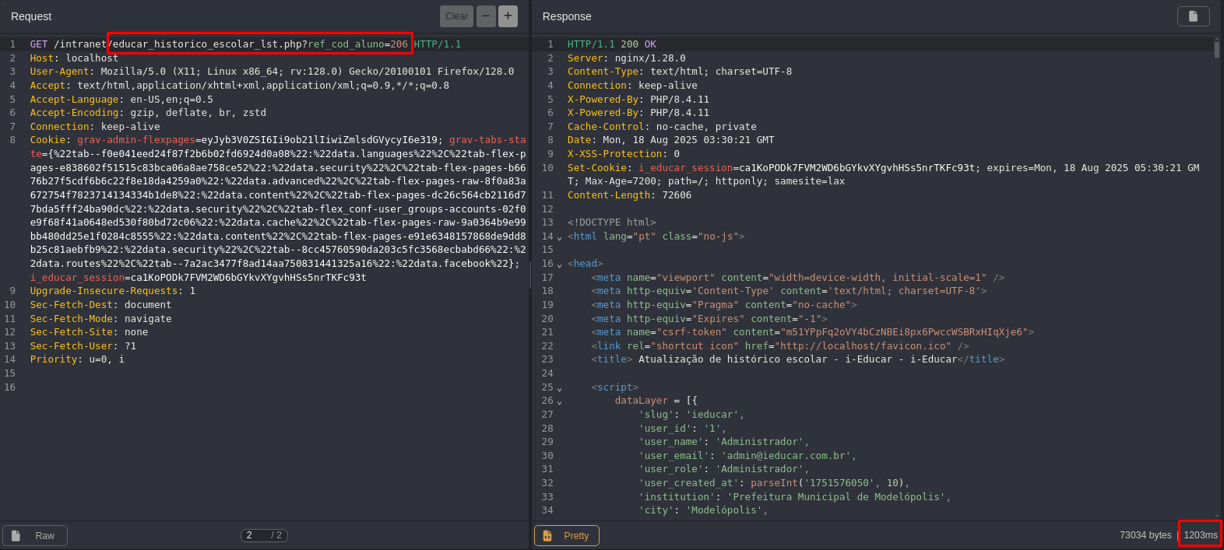Click the Pragma no-cache meta tag line
Screen dimensions: 1224x550
click(x=724, y=305)
